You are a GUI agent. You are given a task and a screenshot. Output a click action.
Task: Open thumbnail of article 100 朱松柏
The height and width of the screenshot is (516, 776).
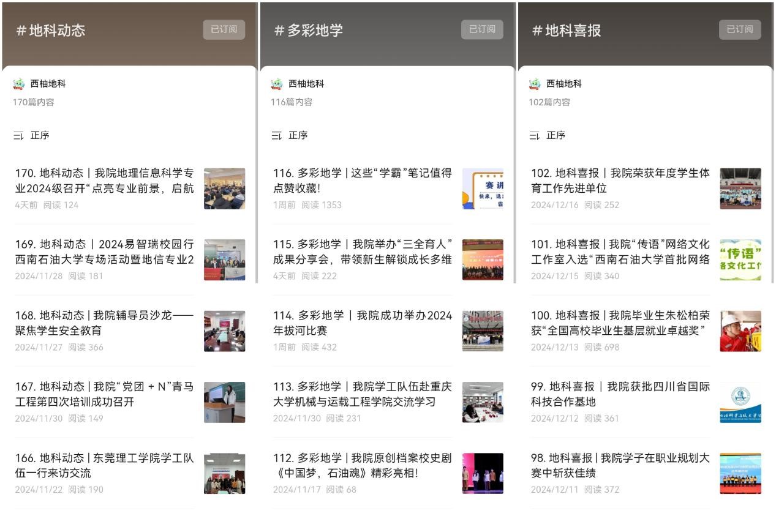(740, 331)
